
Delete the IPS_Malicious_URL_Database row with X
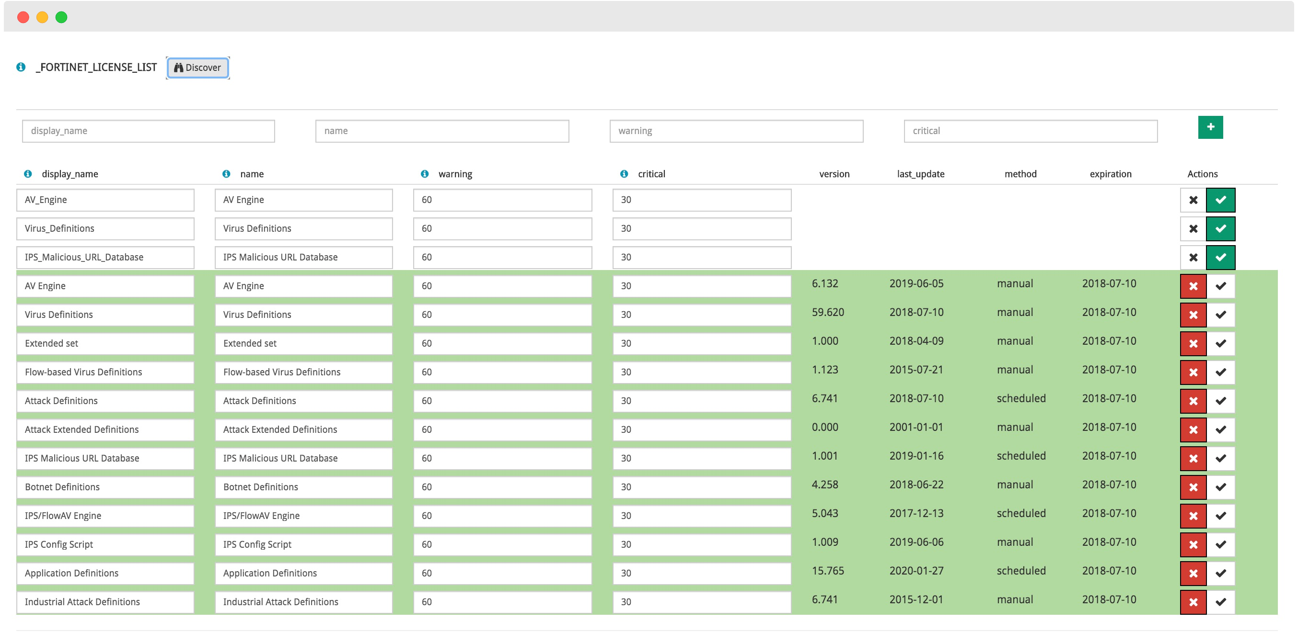1193,257
